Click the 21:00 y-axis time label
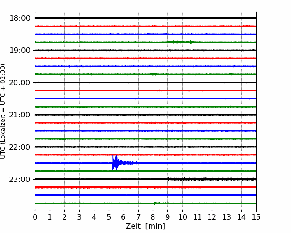 [20, 115]
